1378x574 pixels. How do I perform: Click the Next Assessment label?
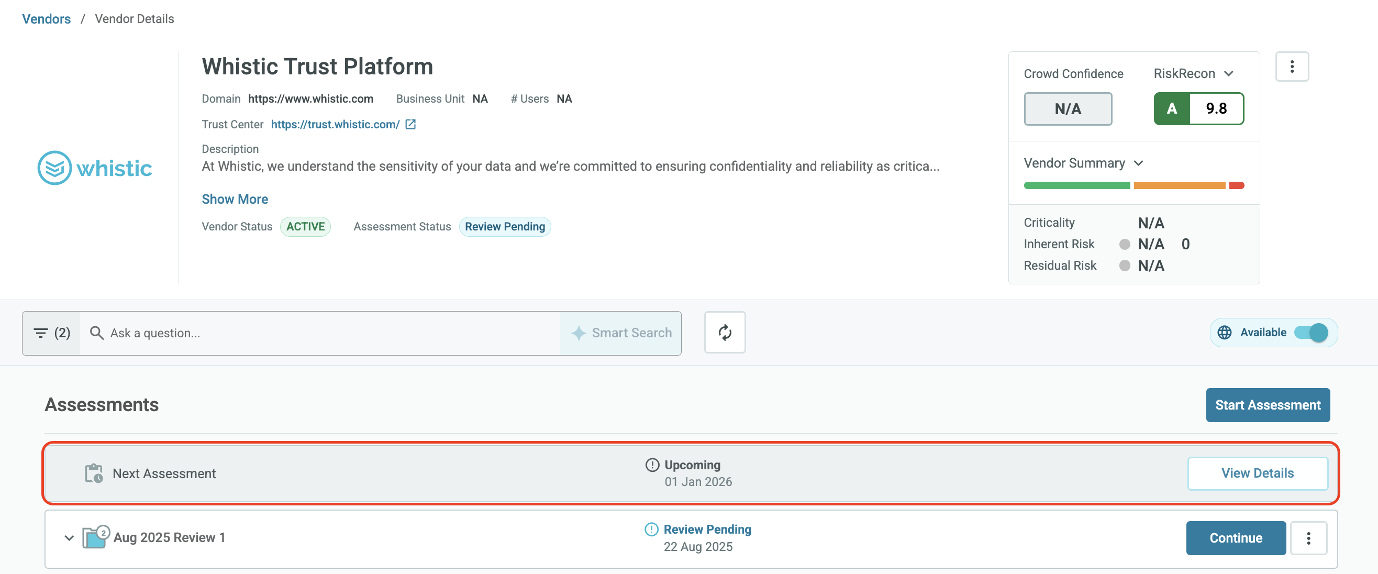click(x=164, y=473)
